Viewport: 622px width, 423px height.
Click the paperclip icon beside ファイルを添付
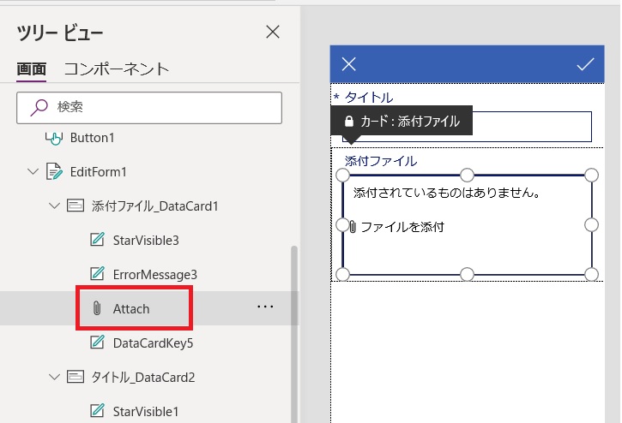point(353,227)
